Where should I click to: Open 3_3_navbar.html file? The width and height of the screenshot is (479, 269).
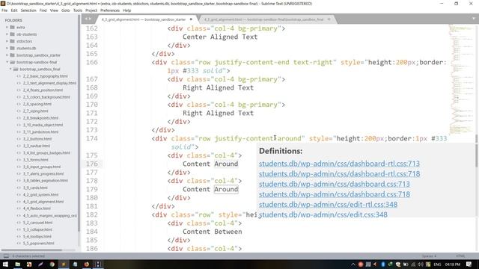coord(37,146)
